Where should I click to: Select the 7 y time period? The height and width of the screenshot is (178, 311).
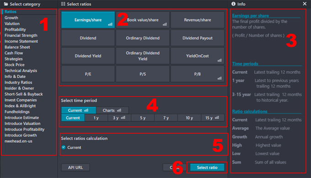click(x=166, y=118)
